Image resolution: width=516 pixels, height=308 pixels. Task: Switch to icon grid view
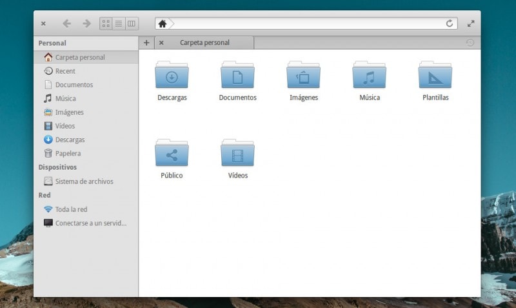click(106, 23)
